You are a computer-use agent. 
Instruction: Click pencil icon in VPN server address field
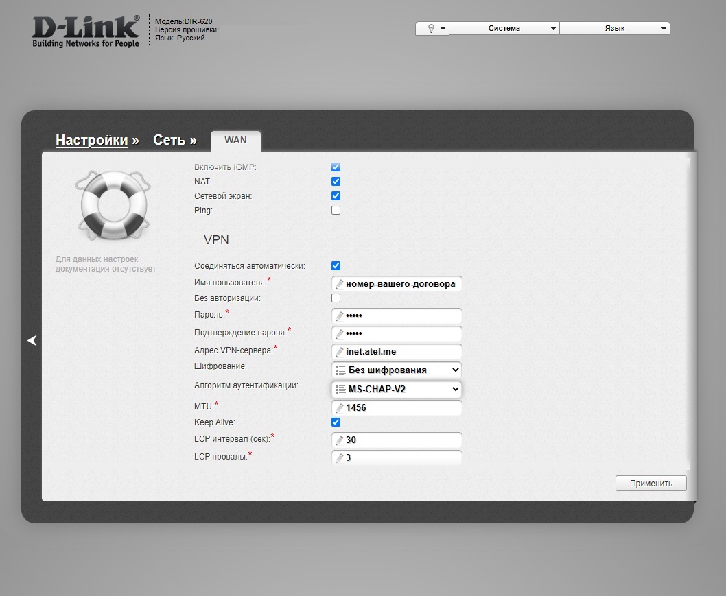pyautogui.click(x=339, y=352)
